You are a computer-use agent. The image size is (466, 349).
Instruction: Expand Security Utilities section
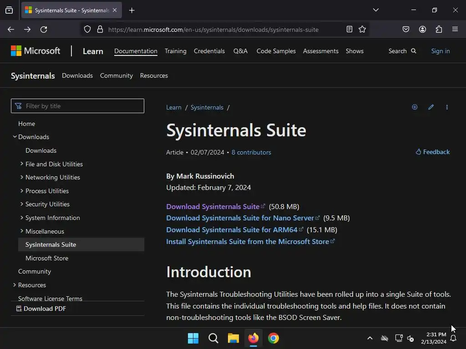tap(22, 204)
